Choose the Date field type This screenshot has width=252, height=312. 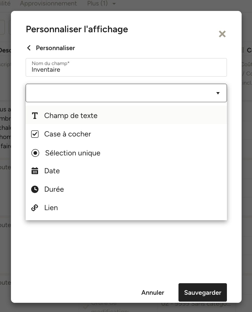point(126,171)
